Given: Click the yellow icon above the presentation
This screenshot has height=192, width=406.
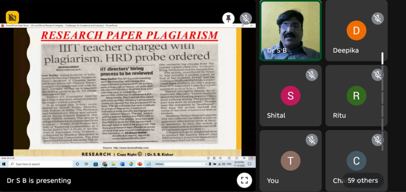Looking at the screenshot, I should 12,18.
